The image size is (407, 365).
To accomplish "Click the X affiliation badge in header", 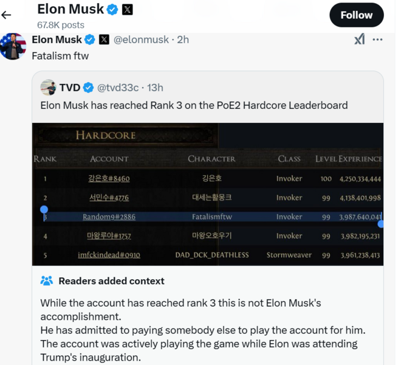I will [127, 9].
